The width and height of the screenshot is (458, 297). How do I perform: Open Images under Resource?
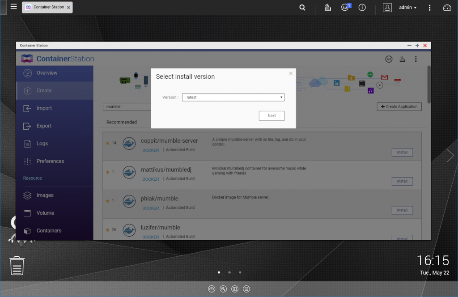point(55,195)
